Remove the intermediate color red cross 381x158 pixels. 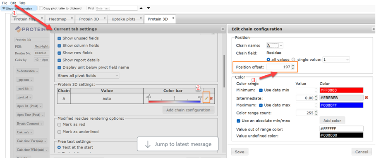click(367, 98)
